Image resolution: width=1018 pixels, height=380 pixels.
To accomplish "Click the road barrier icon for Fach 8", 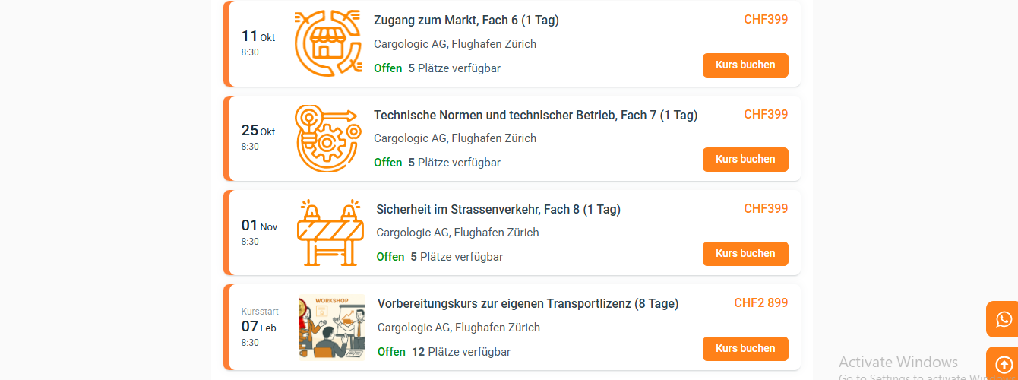I will [x=330, y=233].
